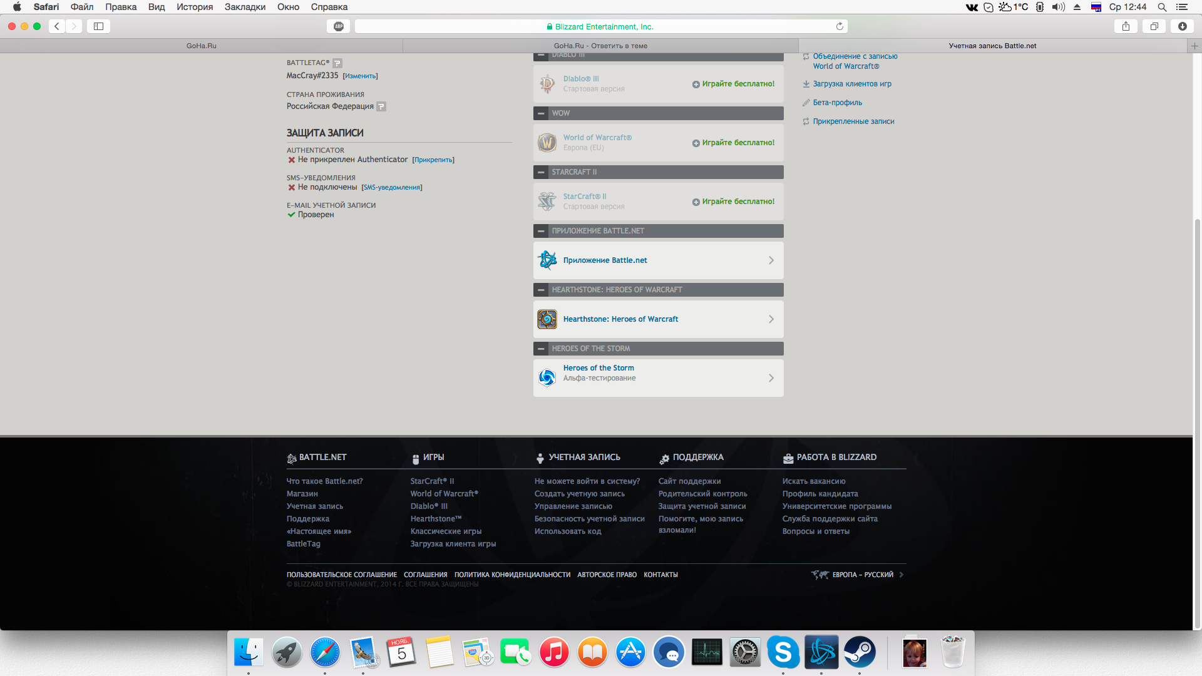This screenshot has height=676, width=1202.
Task: Click Сайт поддержки footer link
Action: (x=689, y=481)
